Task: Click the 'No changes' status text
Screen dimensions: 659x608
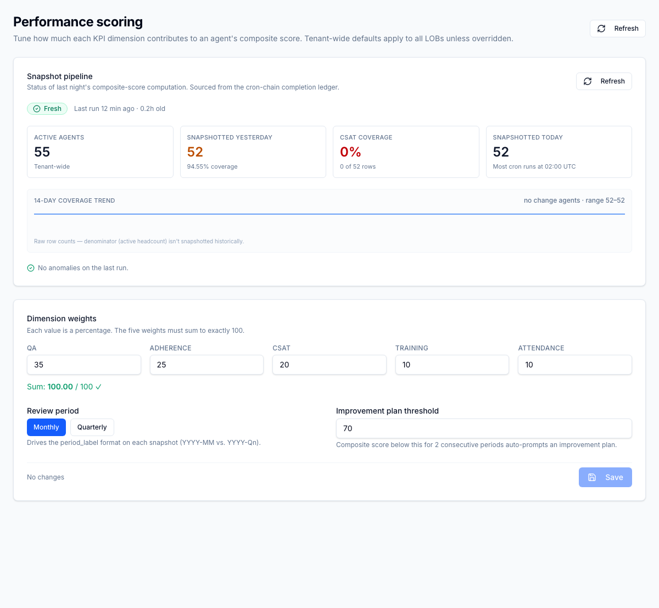Action: pos(46,477)
